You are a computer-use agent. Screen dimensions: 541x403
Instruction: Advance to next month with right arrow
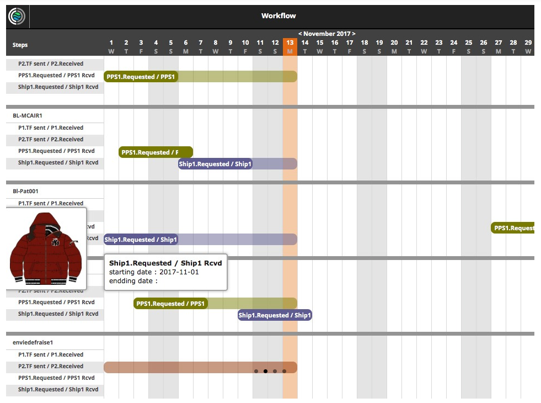(353, 33)
